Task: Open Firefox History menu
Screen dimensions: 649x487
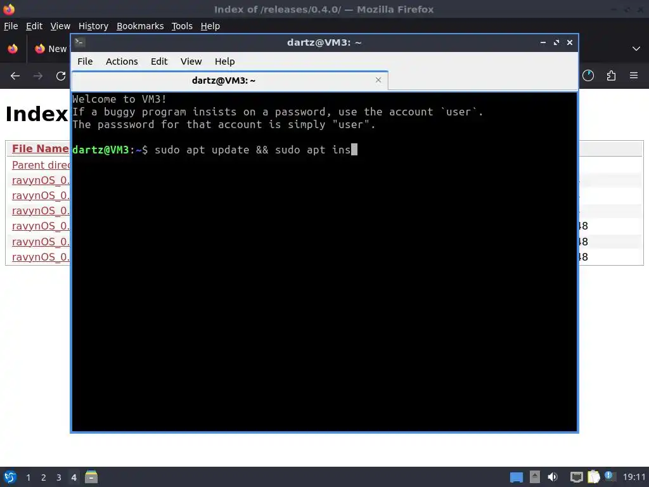Action: (93, 26)
